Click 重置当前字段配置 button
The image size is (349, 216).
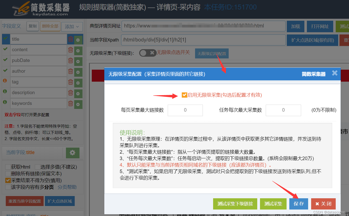tap(25, 201)
